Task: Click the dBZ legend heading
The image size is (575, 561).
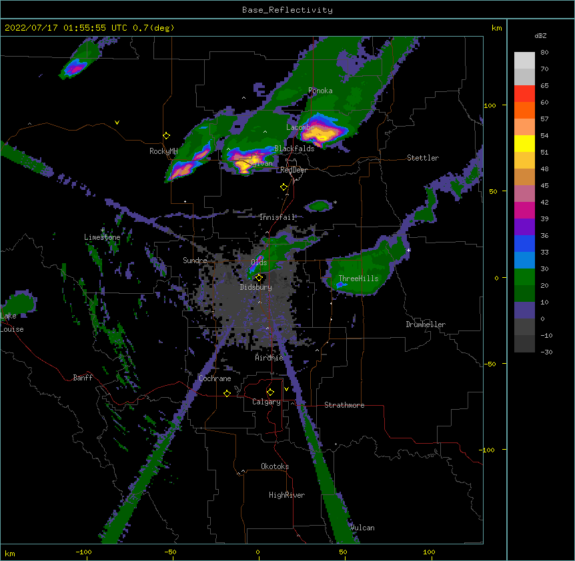Action: click(540, 36)
